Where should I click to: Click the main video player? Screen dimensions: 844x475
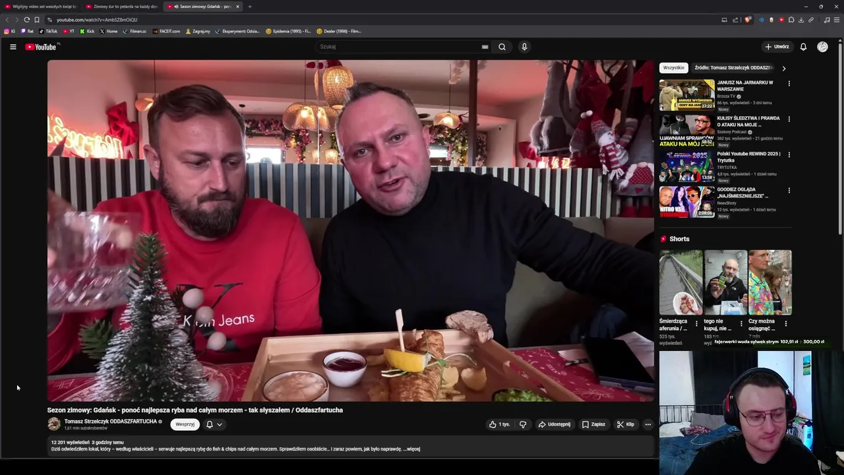coord(351,231)
